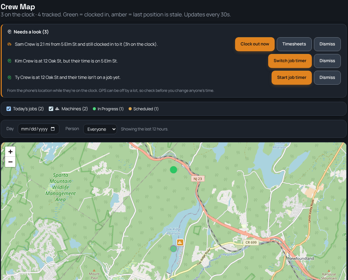This screenshot has width=348, height=280.
Task: Click the Sparta Mountain Wildlife Management Area label
Action: click(x=60, y=187)
